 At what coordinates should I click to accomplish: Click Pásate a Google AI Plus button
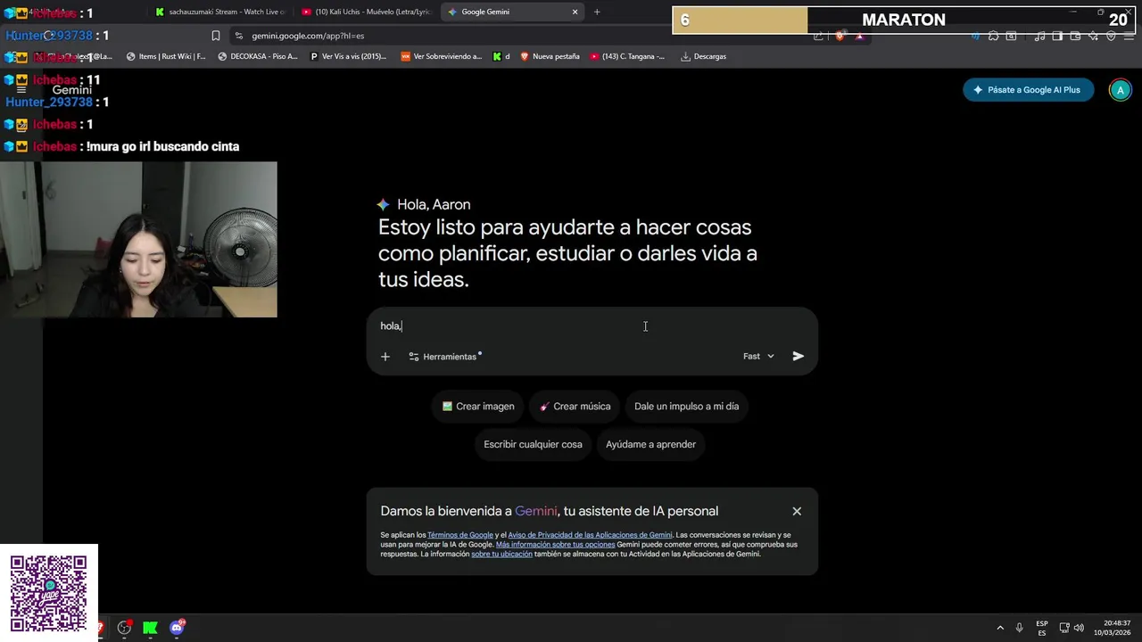pos(1028,90)
